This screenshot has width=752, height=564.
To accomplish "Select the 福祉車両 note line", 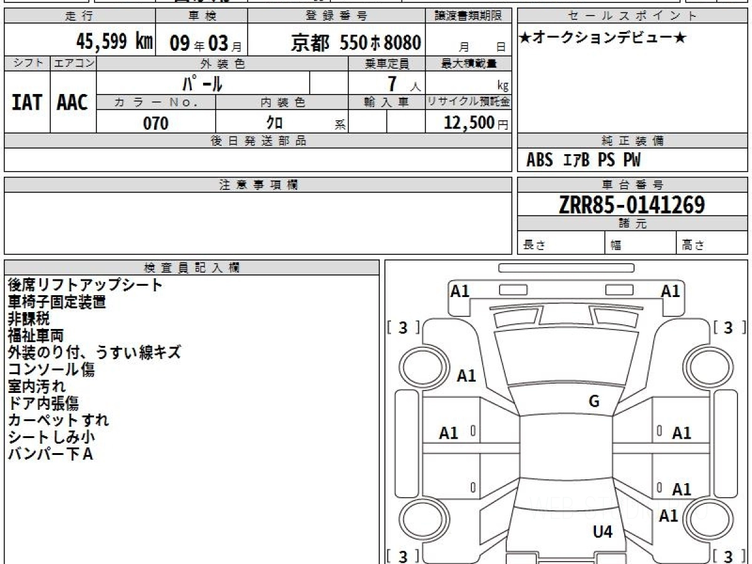I will tap(36, 336).
